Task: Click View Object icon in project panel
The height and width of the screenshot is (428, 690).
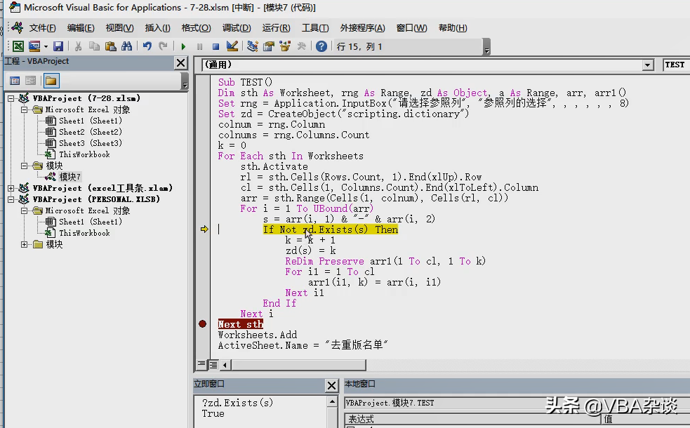Action: [x=31, y=81]
